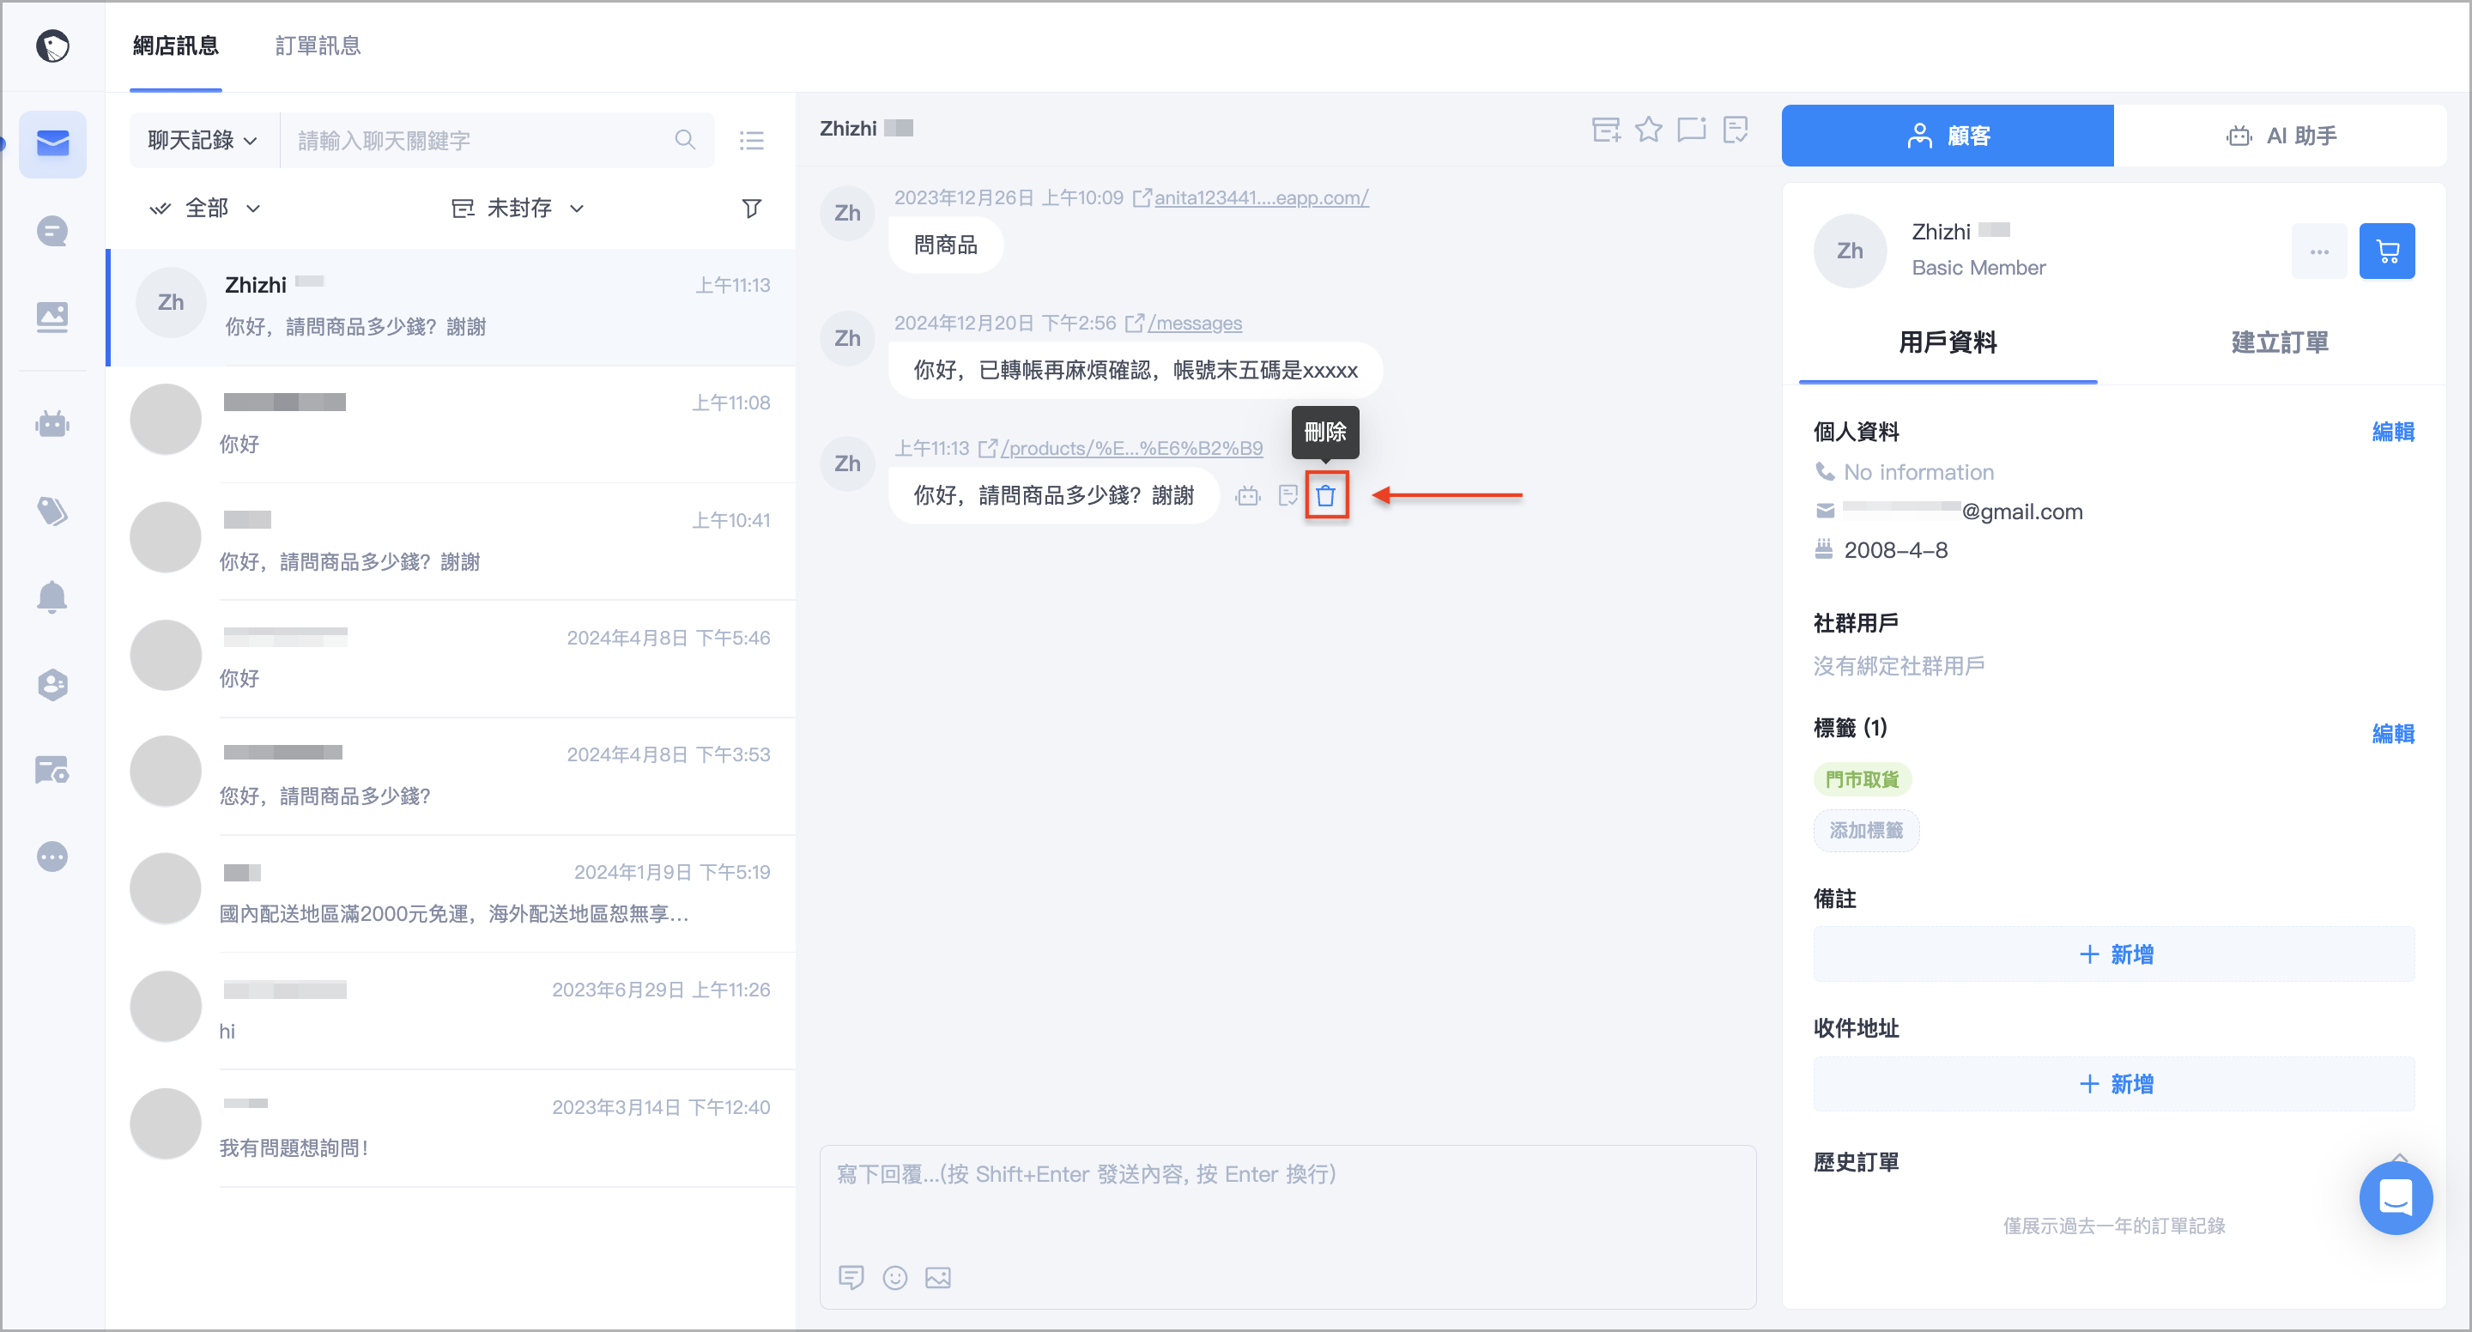This screenshot has height=1332, width=2472.
Task: Open the customer agent sidebar icon
Action: coord(51,684)
